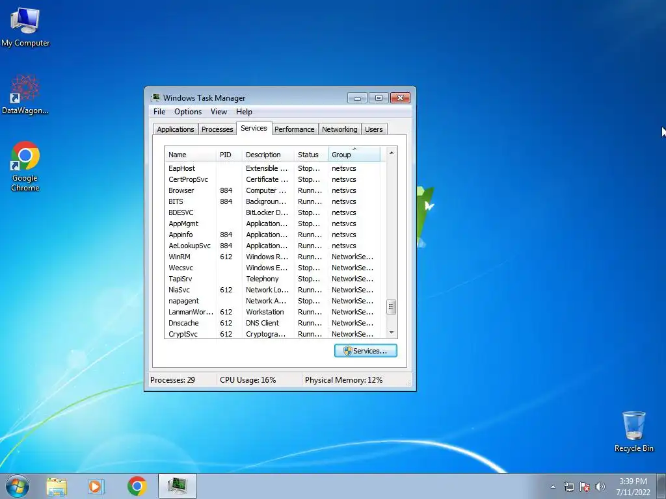
Task: Click the Telephony description cell
Action: click(x=263, y=279)
